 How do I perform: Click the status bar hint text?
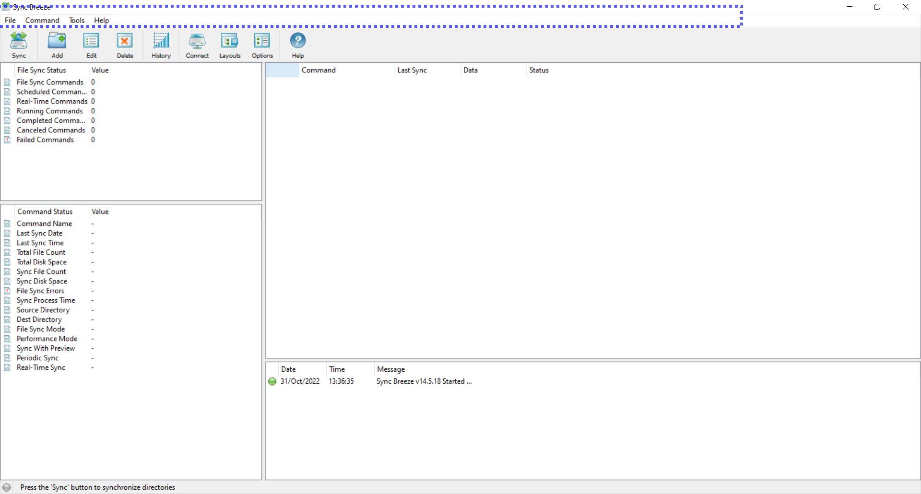(x=98, y=487)
